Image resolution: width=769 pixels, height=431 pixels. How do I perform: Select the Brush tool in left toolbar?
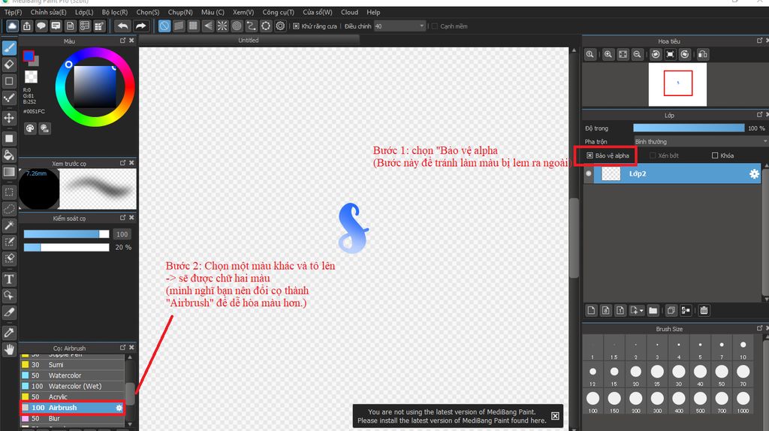(x=9, y=47)
